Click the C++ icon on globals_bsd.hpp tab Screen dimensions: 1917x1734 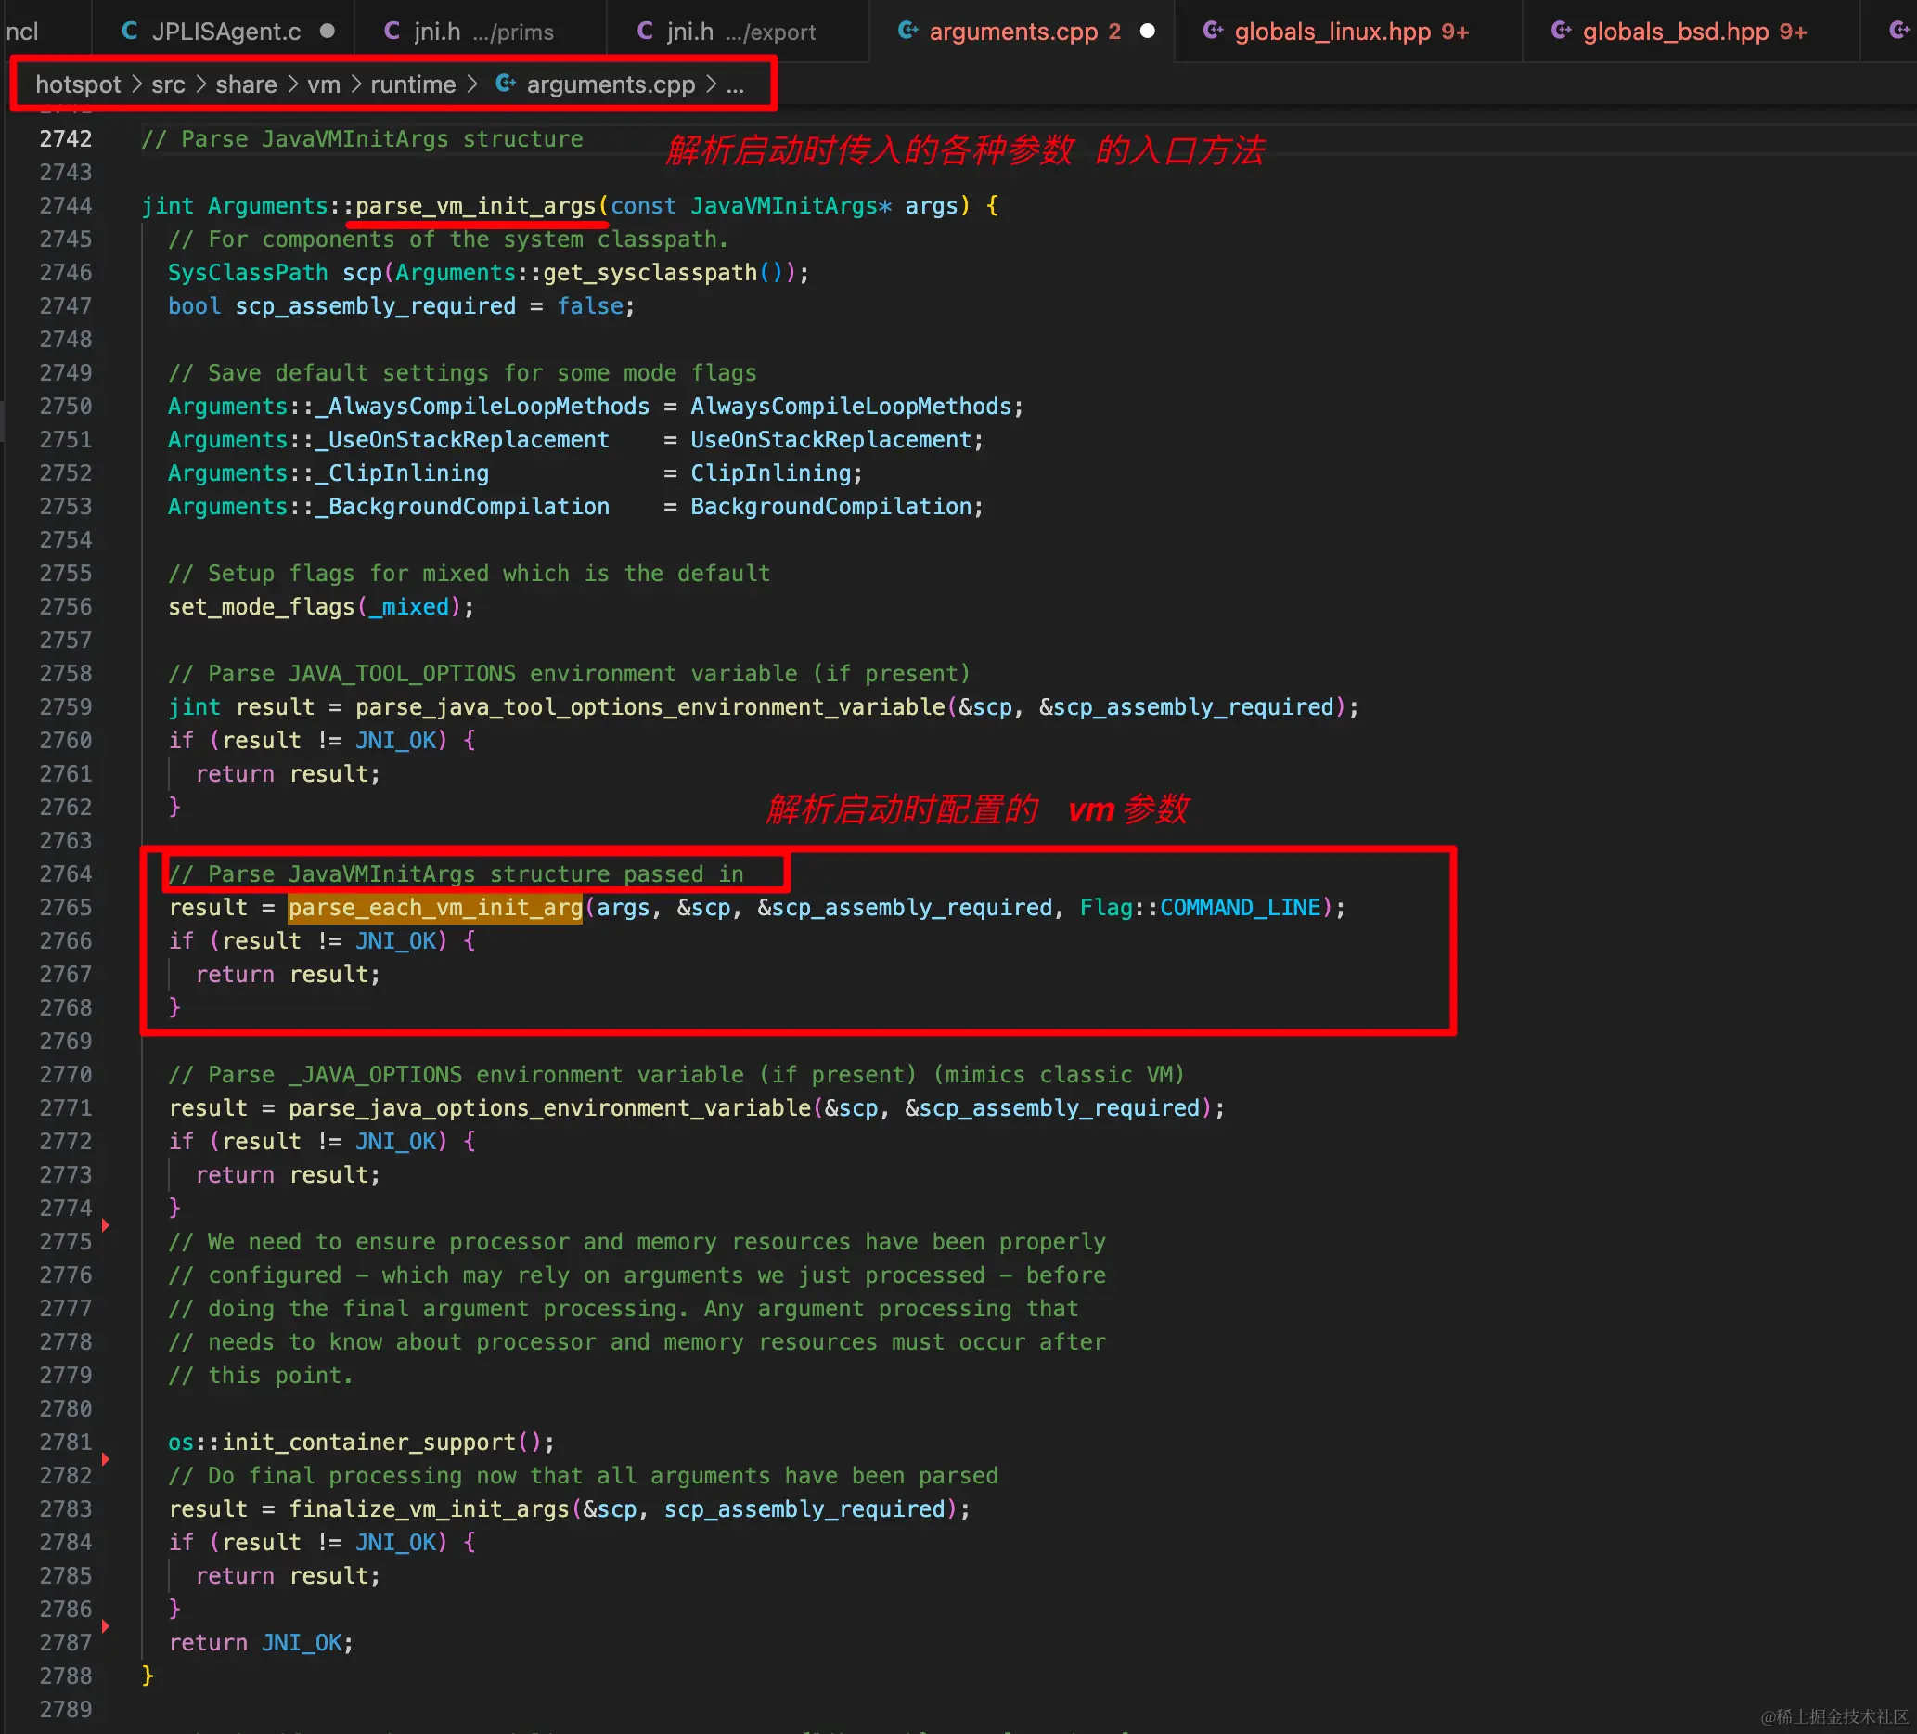(1561, 32)
